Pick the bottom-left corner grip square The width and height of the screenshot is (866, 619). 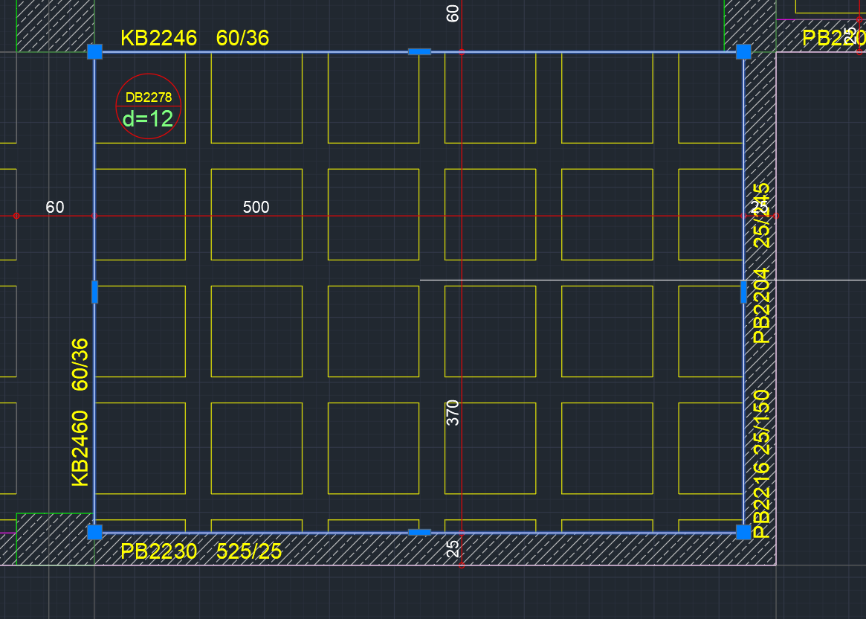(x=94, y=532)
